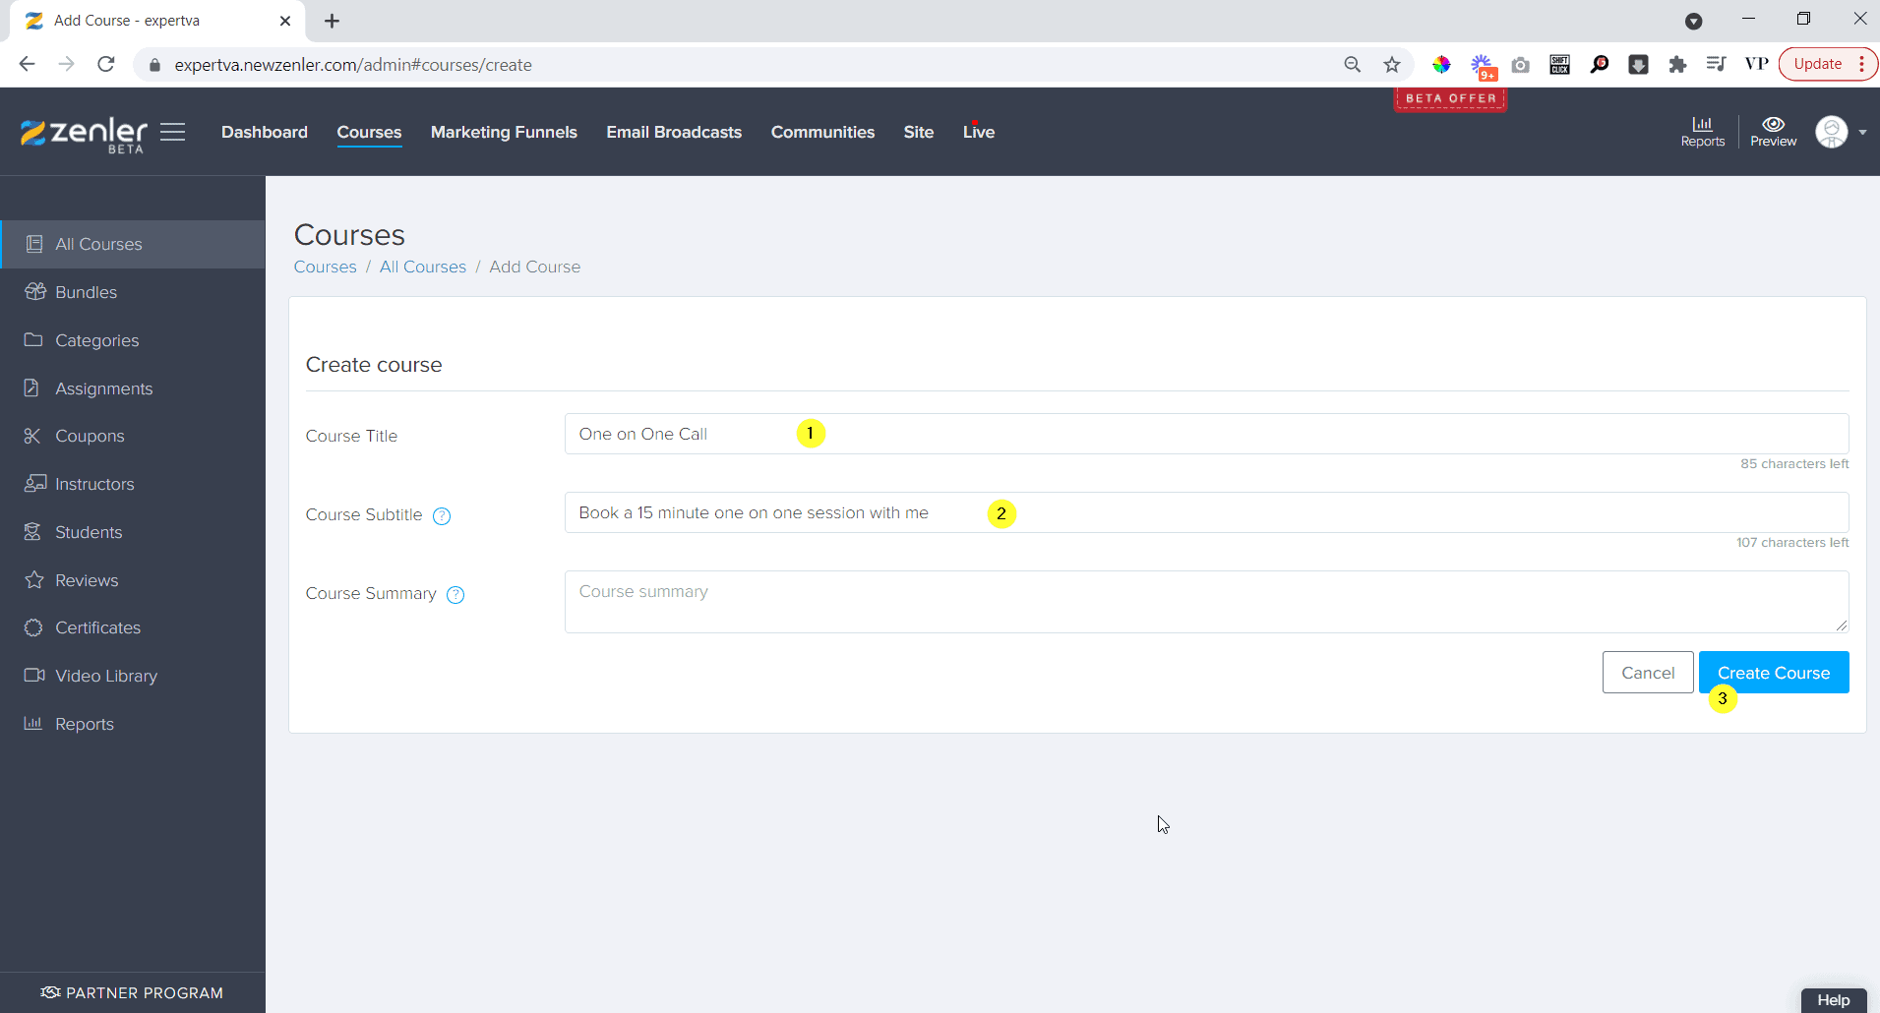Cancel the course creation
The image size is (1880, 1013).
tap(1647, 672)
